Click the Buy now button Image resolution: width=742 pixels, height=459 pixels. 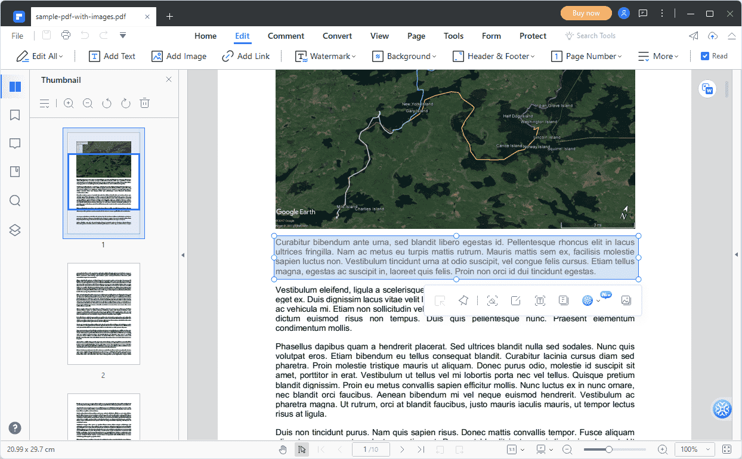tap(586, 13)
